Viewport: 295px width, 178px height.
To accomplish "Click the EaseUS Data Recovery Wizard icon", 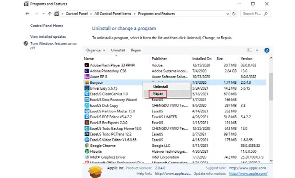I will 87,99.
